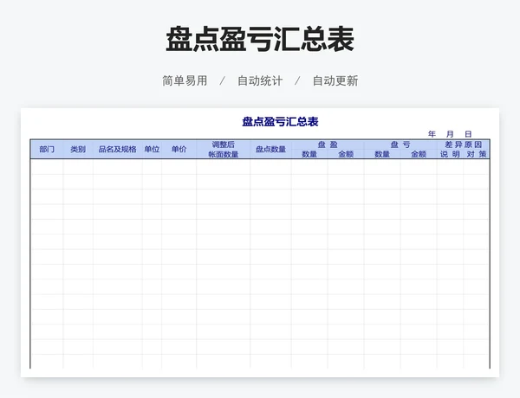The height and width of the screenshot is (398, 520).
Task: Click the first empty cell under 部门
Action: tap(47, 166)
